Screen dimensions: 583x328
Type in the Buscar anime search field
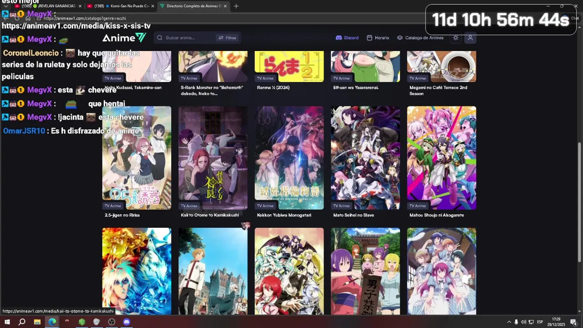click(x=189, y=38)
